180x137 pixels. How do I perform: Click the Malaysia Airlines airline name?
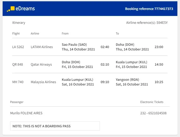[43, 82]
